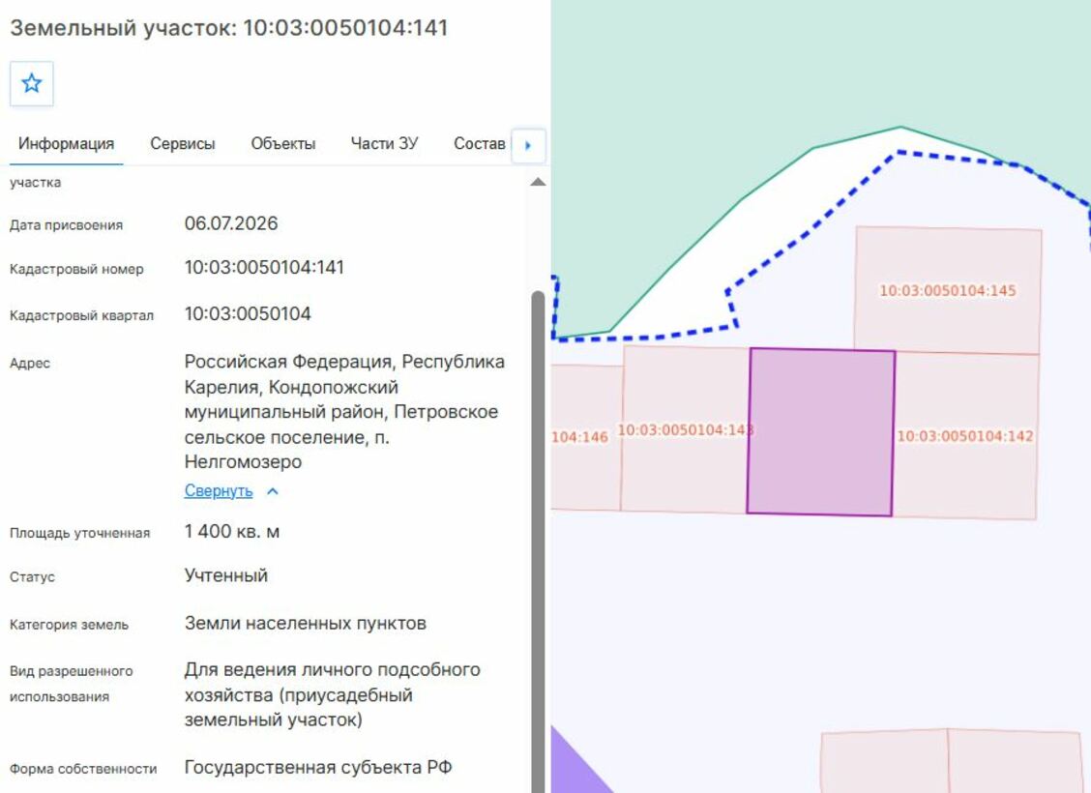Viewport: 1091px width, 793px height.
Task: Click the area value 1 400 кв. м
Action: 232,532
